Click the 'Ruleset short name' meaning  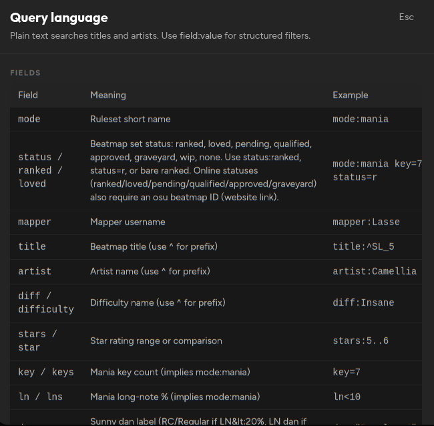tap(130, 119)
